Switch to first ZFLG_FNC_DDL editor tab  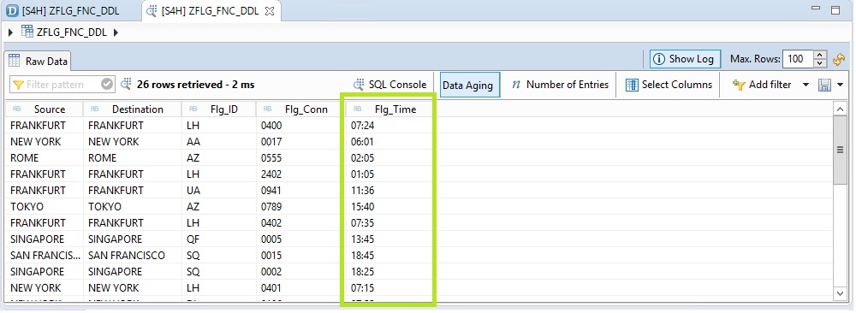pos(64,11)
